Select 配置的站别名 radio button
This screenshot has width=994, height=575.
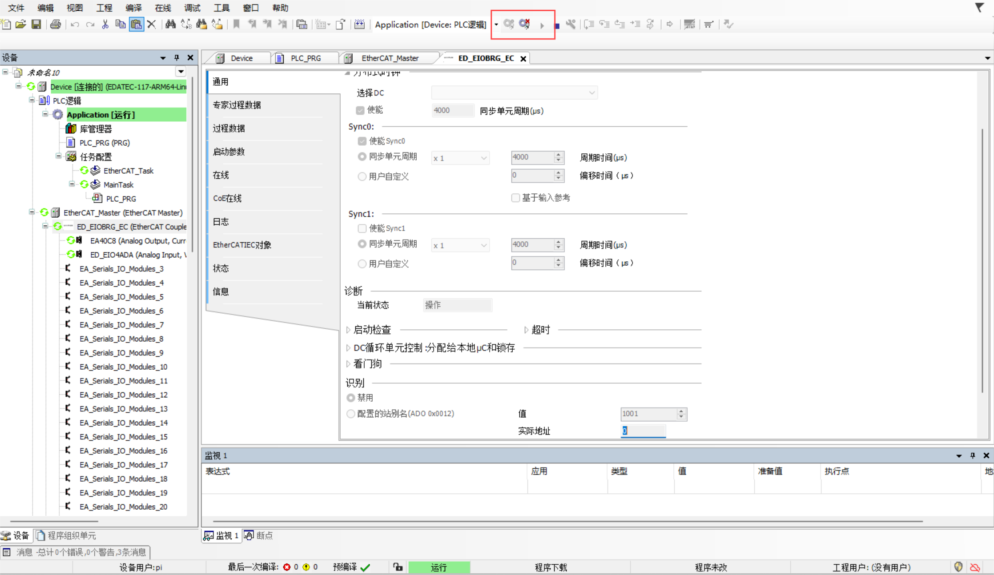tap(351, 414)
